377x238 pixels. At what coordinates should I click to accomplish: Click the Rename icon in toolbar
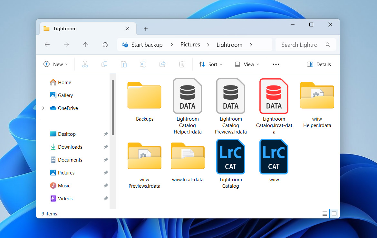(x=143, y=64)
